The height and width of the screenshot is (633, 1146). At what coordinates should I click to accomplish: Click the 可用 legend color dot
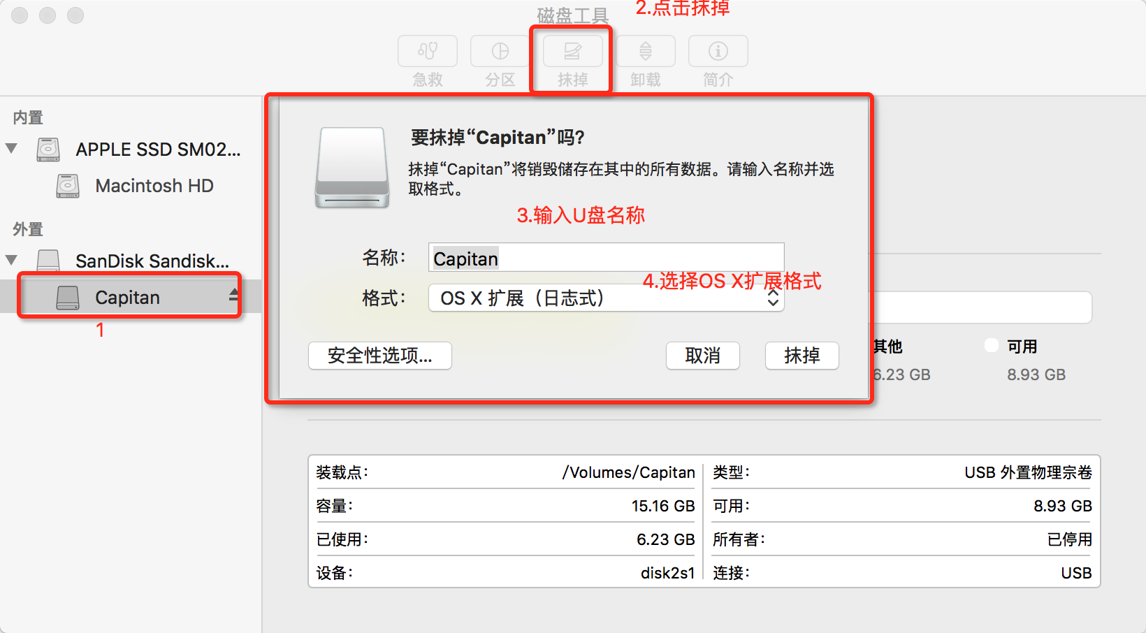(x=991, y=345)
